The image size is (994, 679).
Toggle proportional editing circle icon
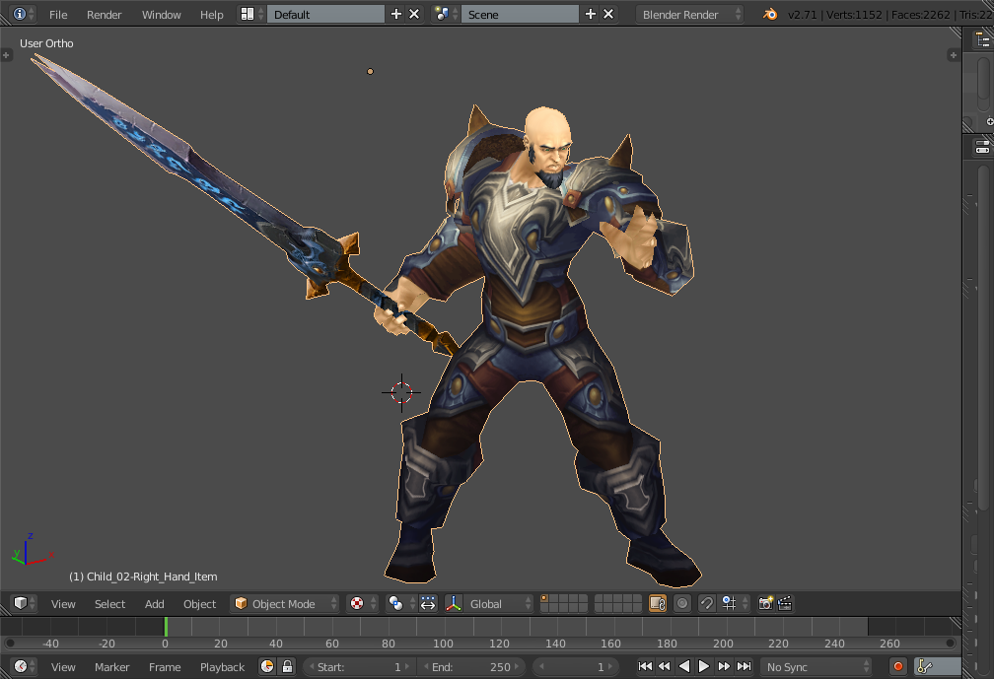(x=682, y=604)
